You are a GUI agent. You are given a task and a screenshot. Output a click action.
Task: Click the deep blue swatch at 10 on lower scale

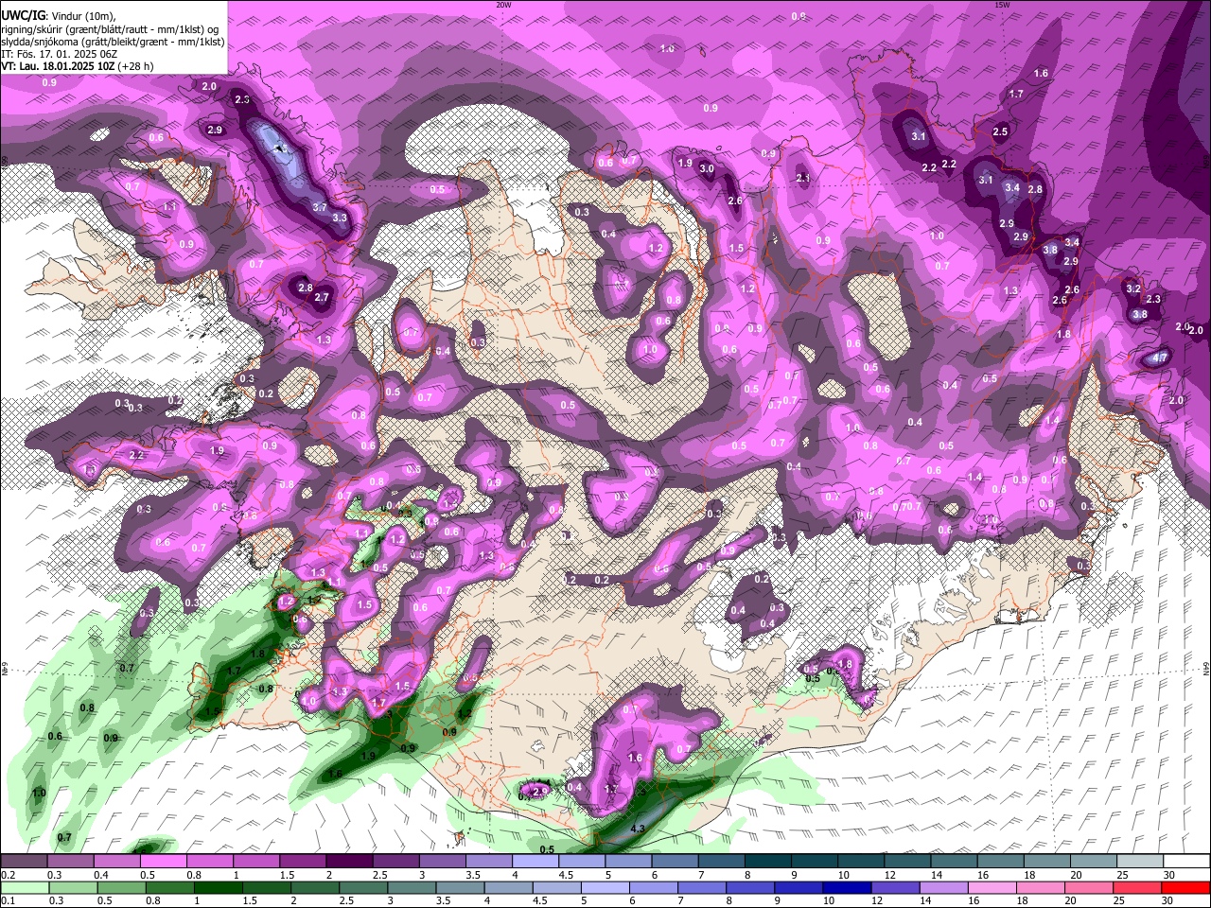[x=847, y=888]
